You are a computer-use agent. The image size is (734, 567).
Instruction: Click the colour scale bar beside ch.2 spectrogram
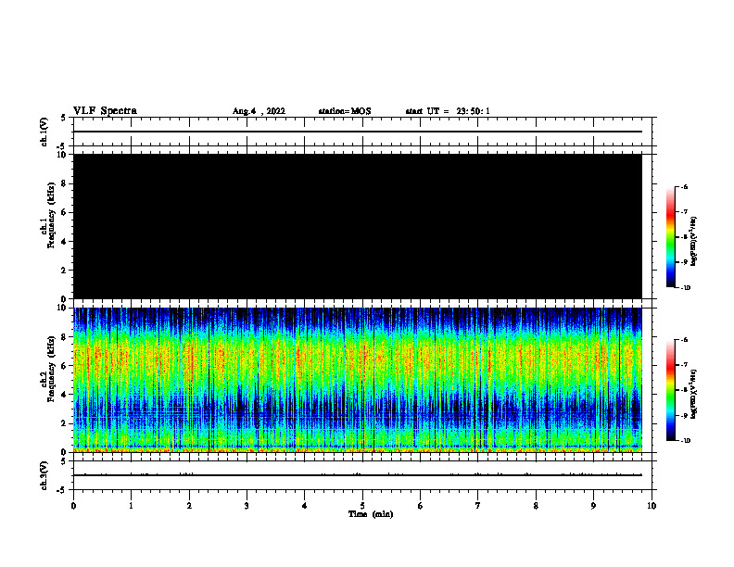tap(670, 390)
